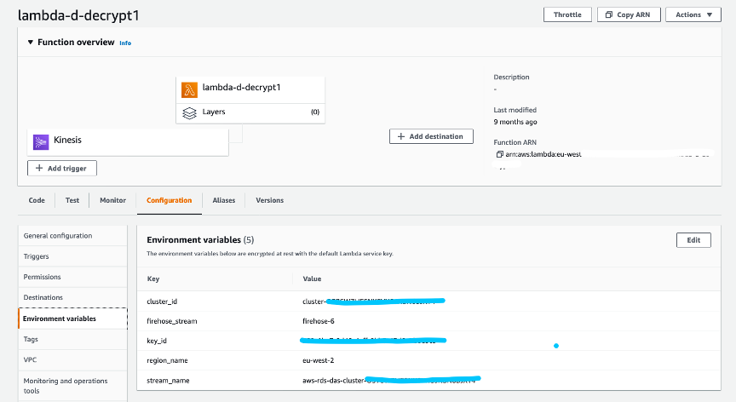
Task: Copy Function ARN using copy icon
Action: tap(499, 154)
